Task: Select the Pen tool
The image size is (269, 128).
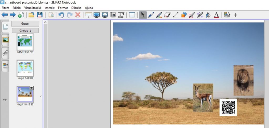Action: [x=151, y=15]
